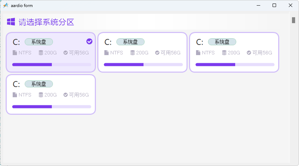The image size is (299, 166).
Task: Click 系统盘 badge in the bottom card
Action: click(x=39, y=84)
